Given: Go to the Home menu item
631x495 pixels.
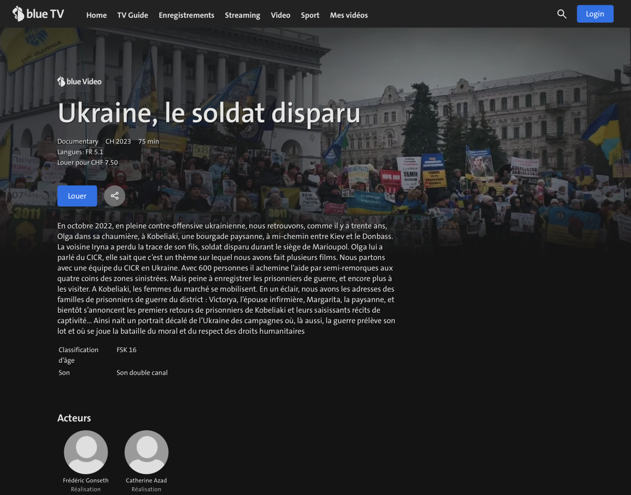Looking at the screenshot, I should point(96,15).
